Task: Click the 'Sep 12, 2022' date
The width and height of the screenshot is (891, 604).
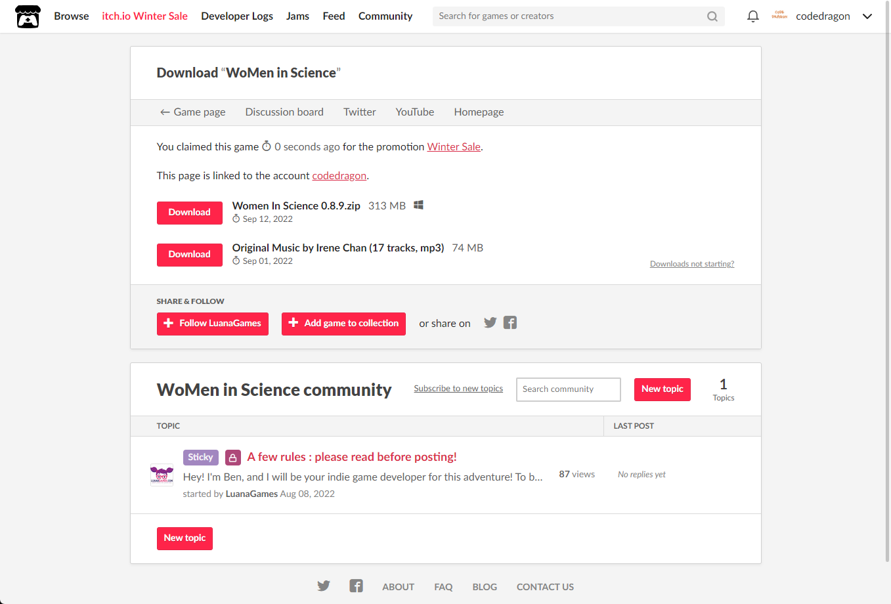Action: (x=267, y=219)
